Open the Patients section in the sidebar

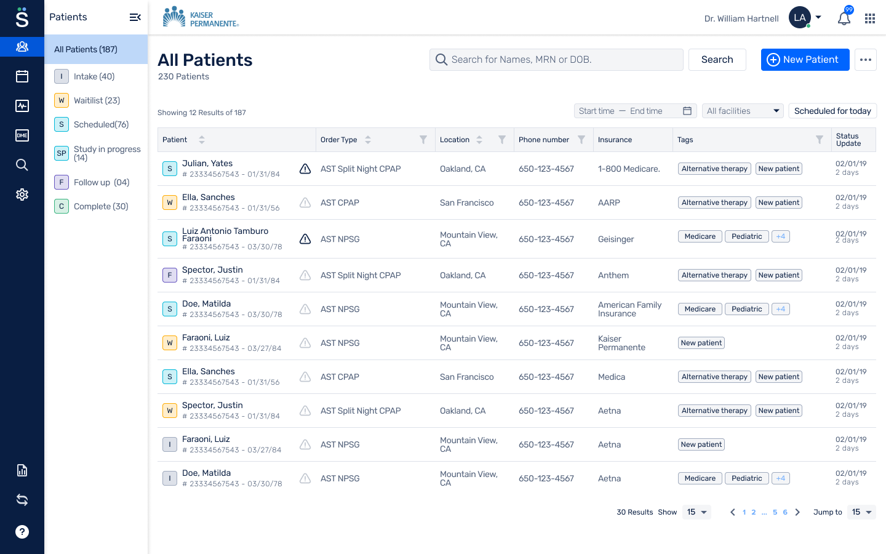tap(22, 46)
